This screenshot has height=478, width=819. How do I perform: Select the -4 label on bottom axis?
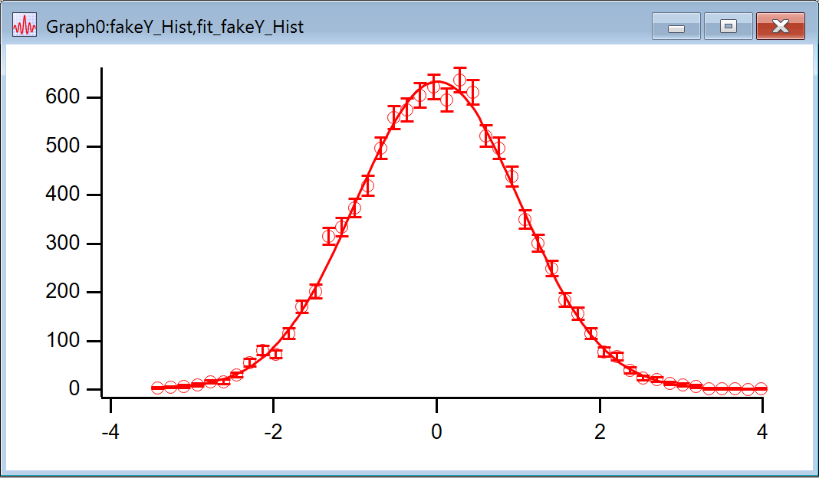tap(110, 431)
